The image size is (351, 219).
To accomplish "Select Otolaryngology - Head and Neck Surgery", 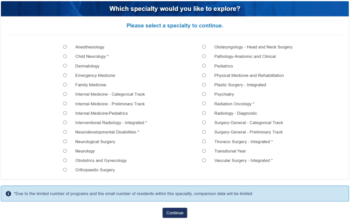I will click(204, 47).
